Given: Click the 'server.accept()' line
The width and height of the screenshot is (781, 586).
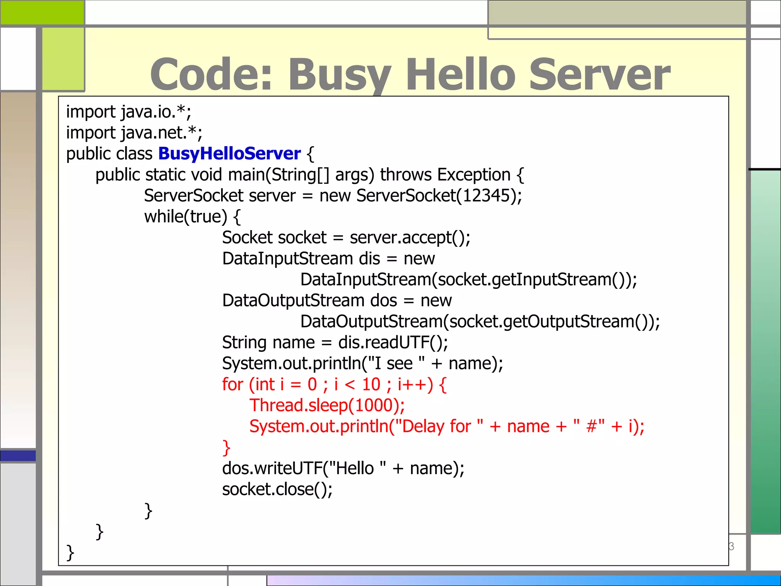Looking at the screenshot, I should pyautogui.click(x=346, y=238).
